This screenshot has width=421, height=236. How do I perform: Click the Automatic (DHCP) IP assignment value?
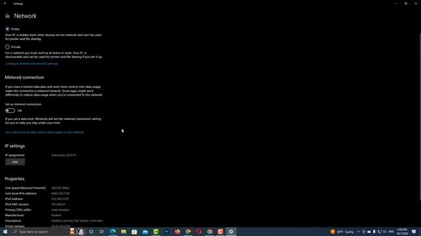pos(64,155)
